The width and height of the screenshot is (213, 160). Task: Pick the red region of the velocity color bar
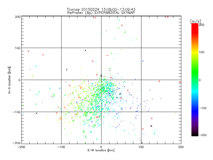195,28
